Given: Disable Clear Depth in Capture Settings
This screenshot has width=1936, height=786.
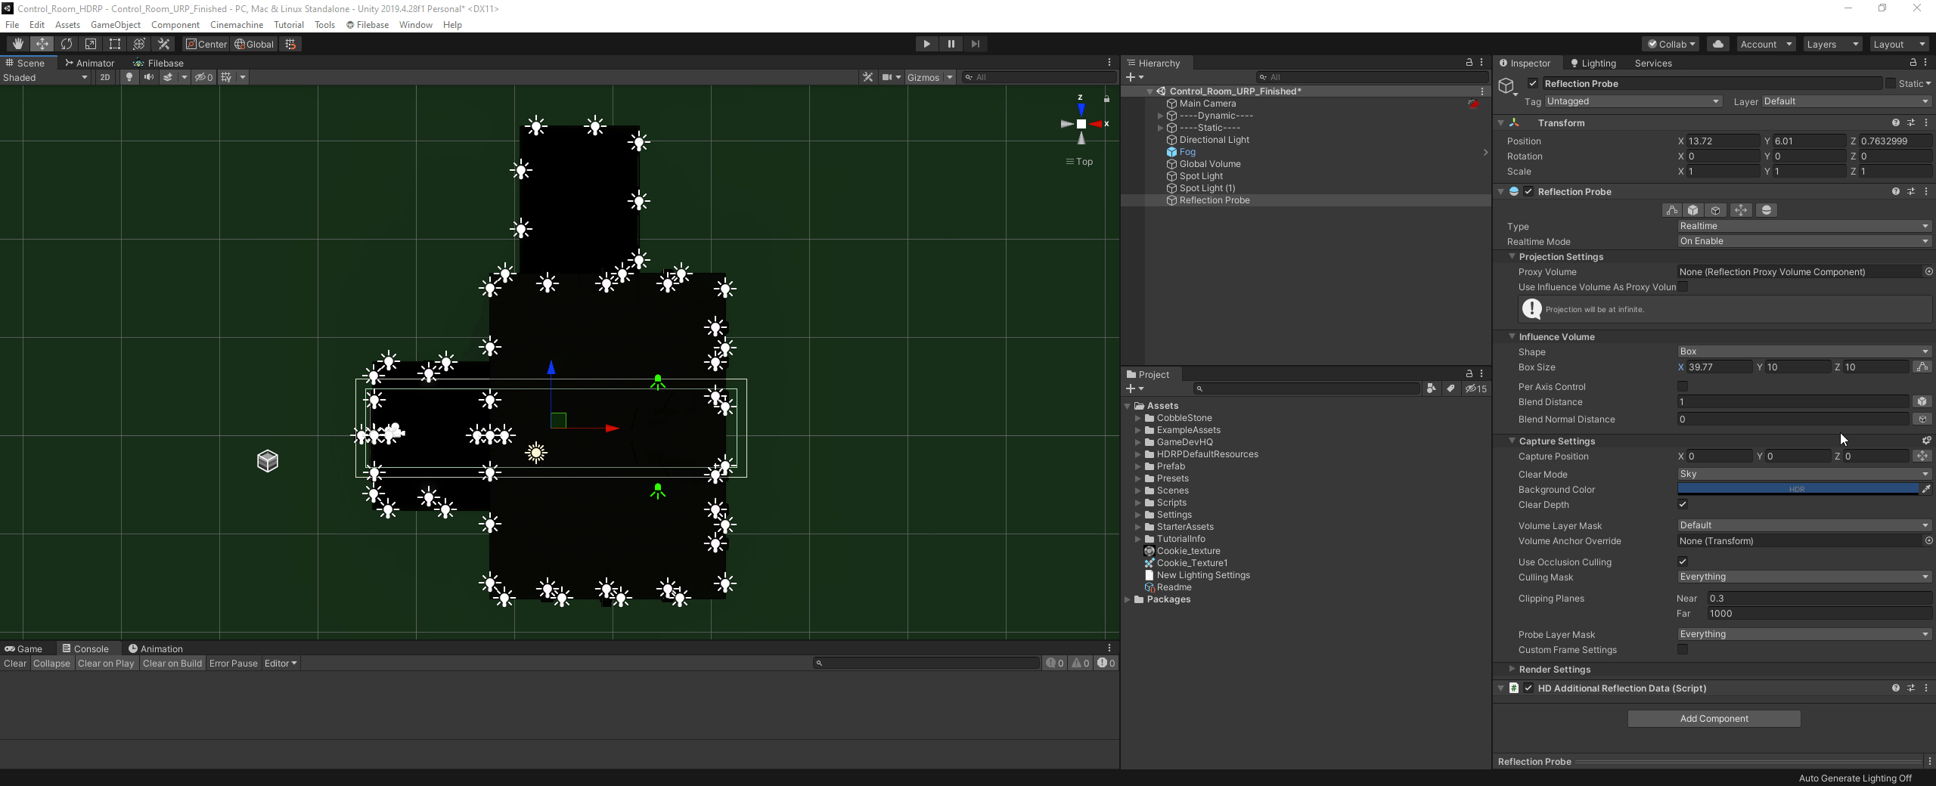Looking at the screenshot, I should click(1683, 504).
